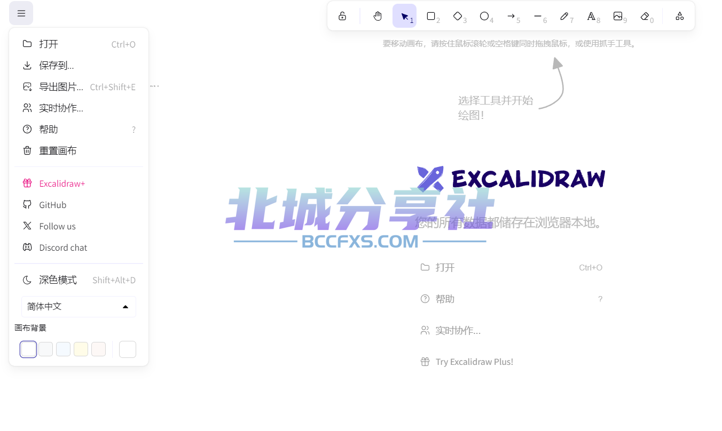Close the hamburger main menu button
This screenshot has height=431, width=722.
click(21, 13)
